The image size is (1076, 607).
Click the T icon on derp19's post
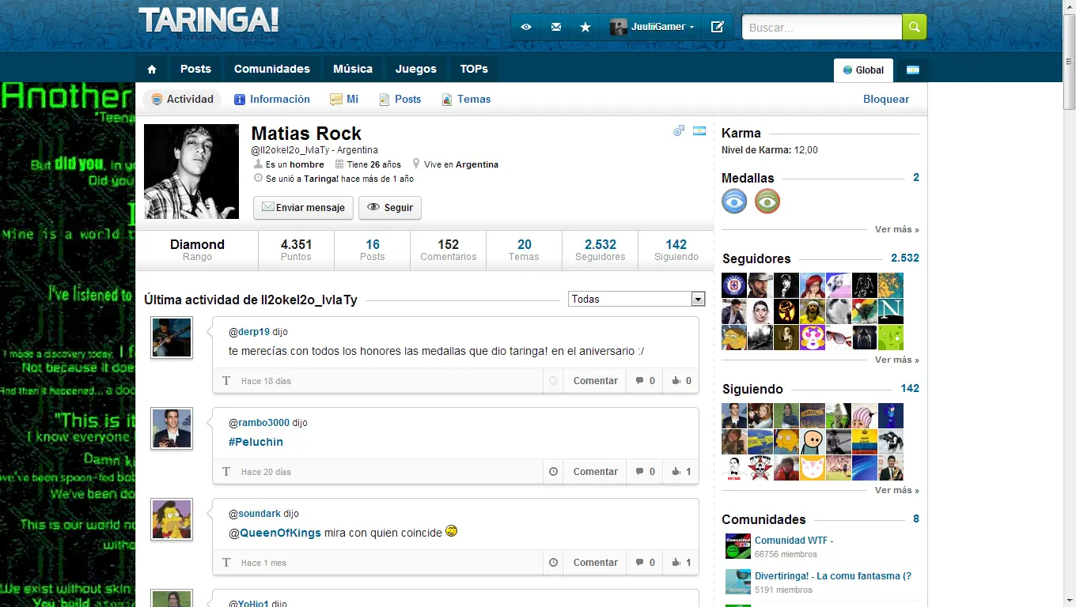(226, 381)
